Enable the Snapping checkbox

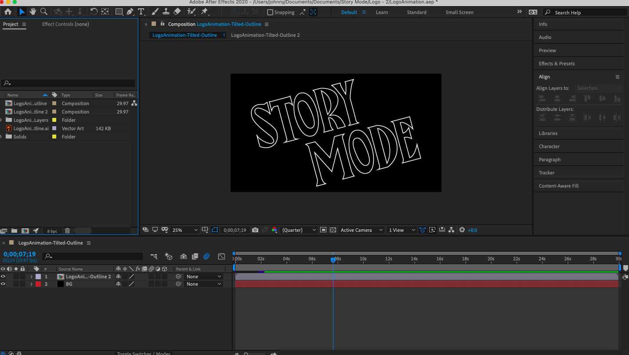pos(269,12)
